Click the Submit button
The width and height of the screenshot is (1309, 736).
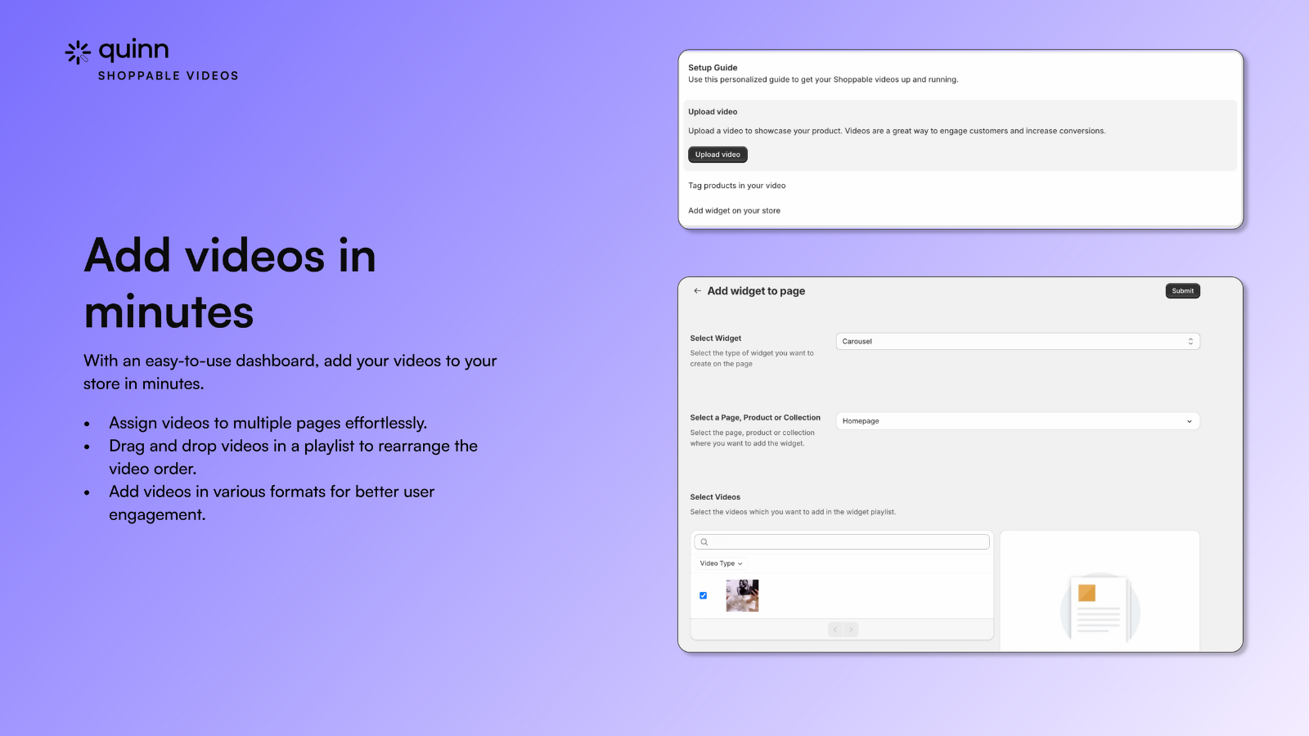[1182, 290]
